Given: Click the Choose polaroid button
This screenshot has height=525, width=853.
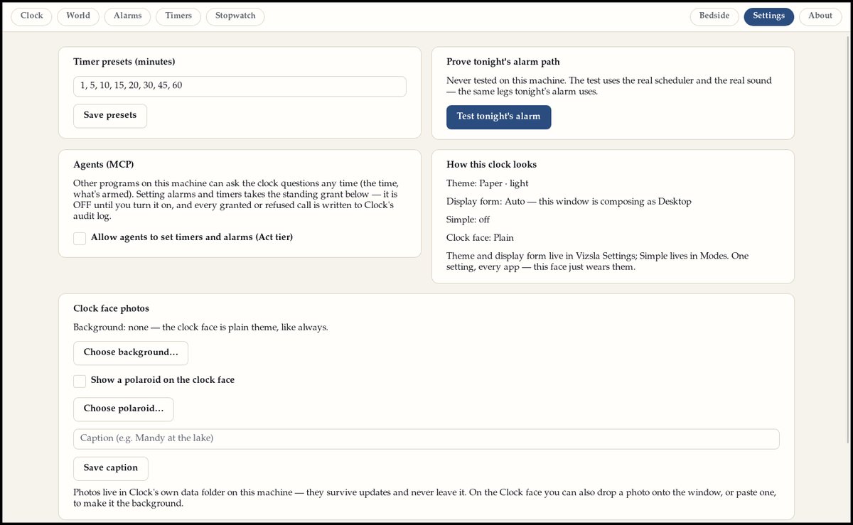Looking at the screenshot, I should click(x=123, y=409).
